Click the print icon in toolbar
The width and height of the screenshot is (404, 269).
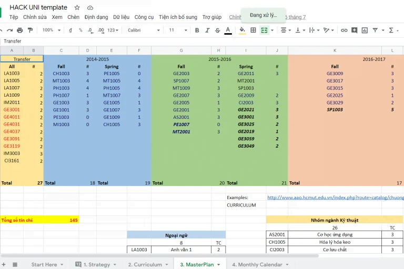click(20, 30)
